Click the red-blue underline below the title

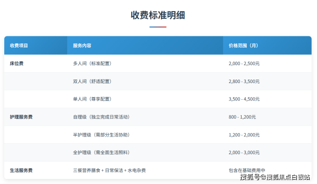[158, 27]
